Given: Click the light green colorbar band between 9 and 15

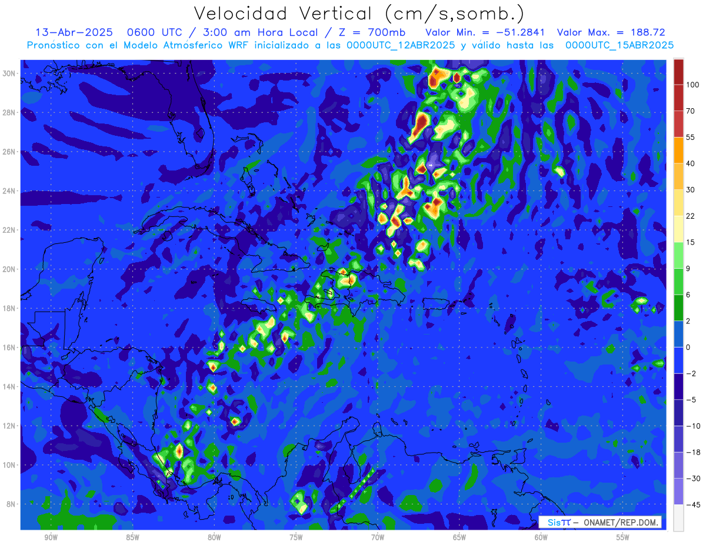Looking at the screenshot, I should [678, 255].
